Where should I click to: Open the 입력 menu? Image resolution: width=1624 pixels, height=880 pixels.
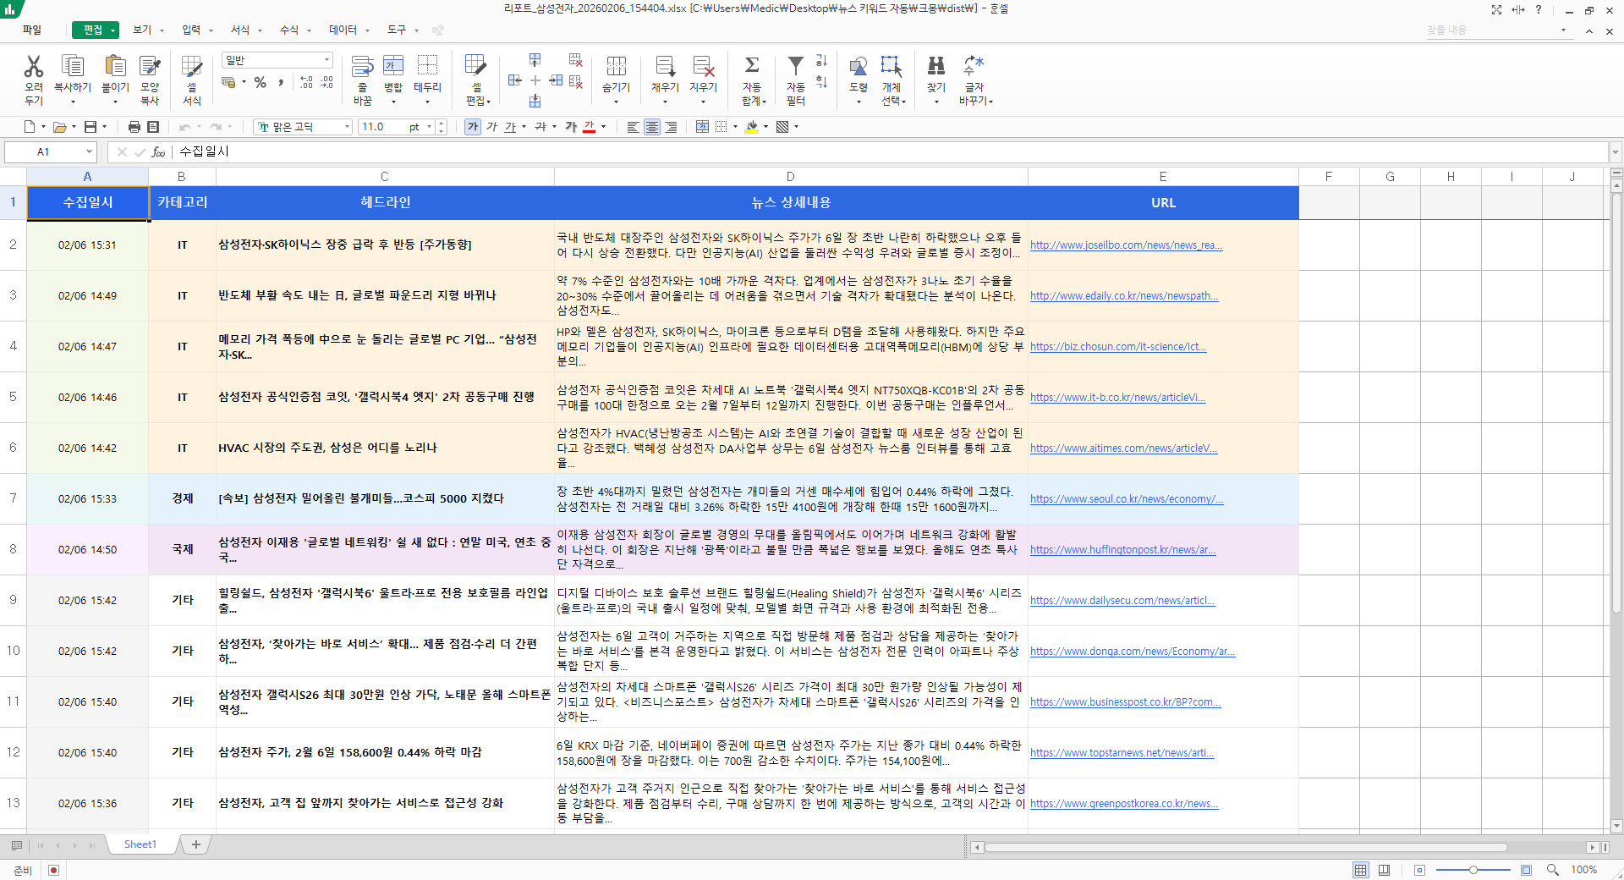191,30
